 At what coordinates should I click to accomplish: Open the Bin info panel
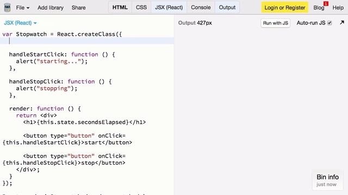click(x=327, y=180)
